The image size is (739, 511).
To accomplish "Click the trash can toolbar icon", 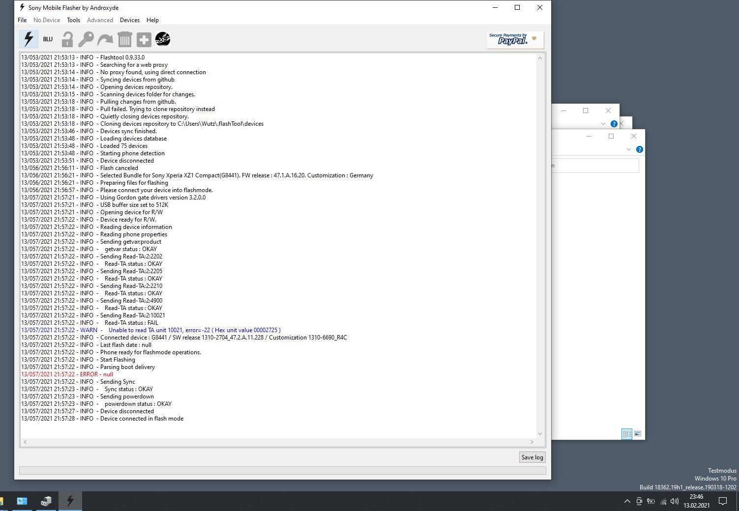I will (x=124, y=39).
